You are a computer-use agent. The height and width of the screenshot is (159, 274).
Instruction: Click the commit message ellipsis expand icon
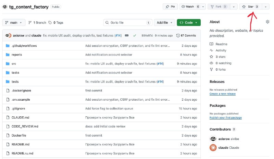point(127,35)
